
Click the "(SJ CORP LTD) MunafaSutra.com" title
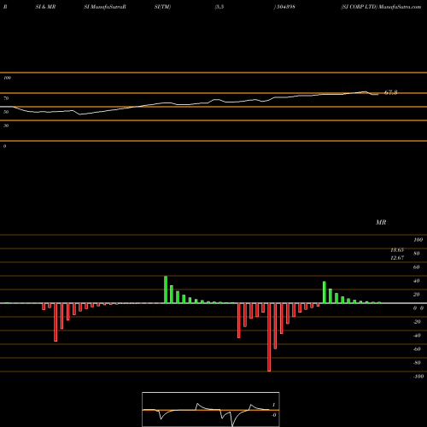381,7
